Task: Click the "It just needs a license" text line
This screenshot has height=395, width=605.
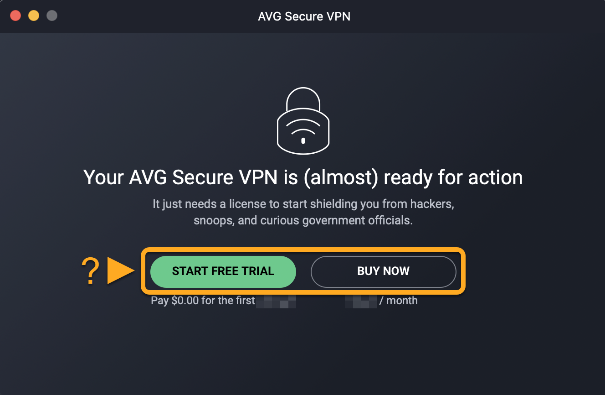Action: (x=303, y=204)
